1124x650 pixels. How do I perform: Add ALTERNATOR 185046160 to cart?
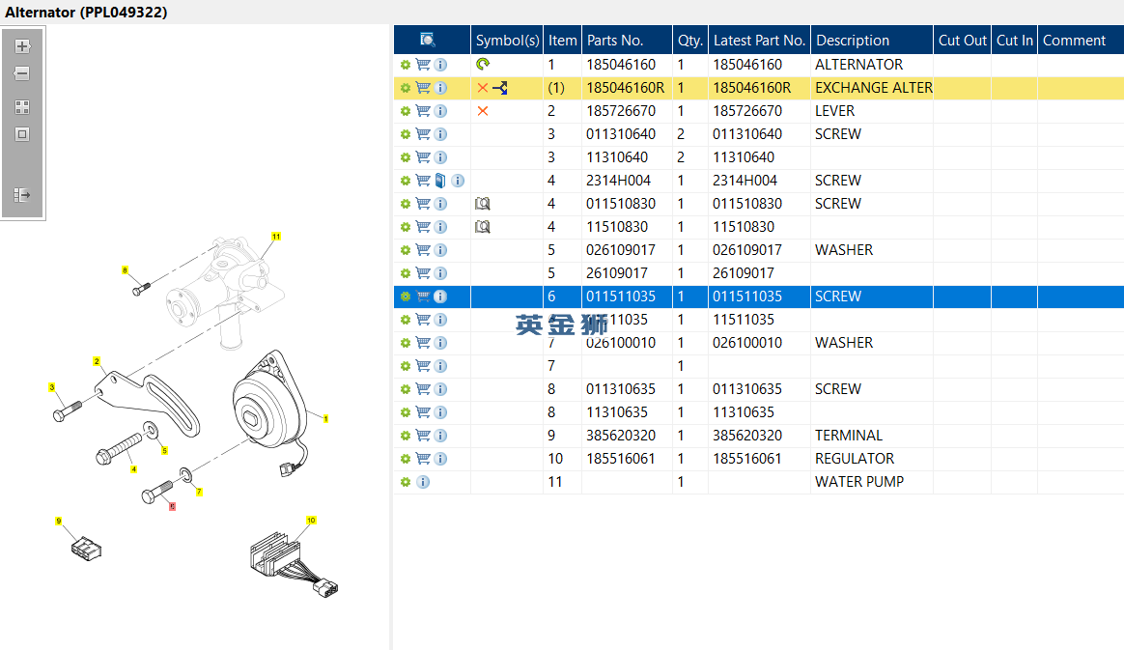pyautogui.click(x=423, y=65)
